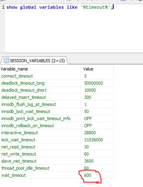Sort by the Variable_name column header
The width and height of the screenshot is (143, 187).
(40, 69)
